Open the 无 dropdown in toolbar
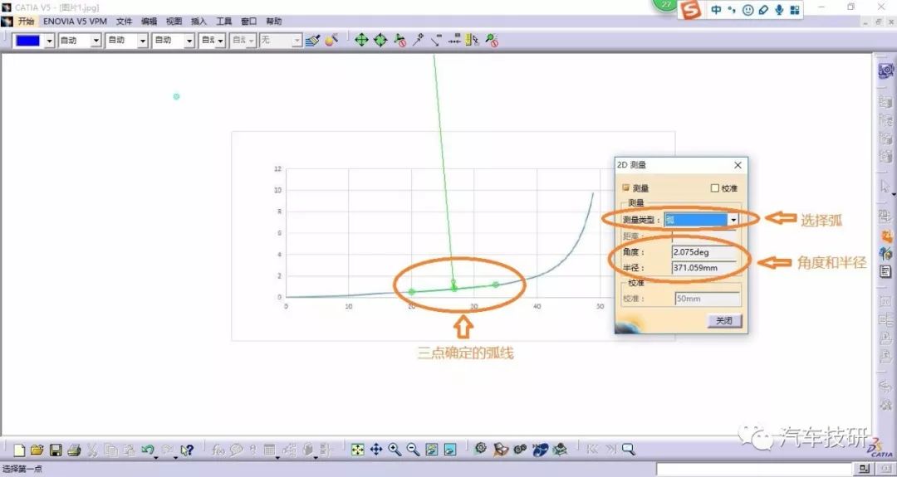The image size is (897, 477). coord(281,41)
